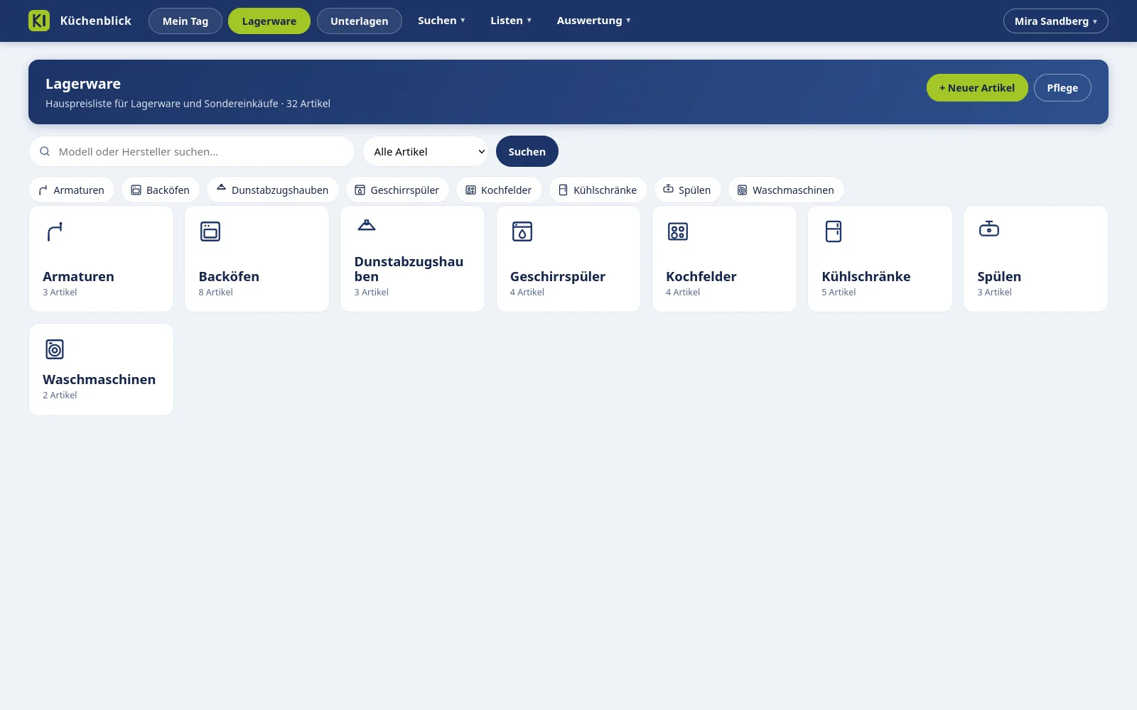Open the Geschirrspüler card dishwasher icon
Screen dimensions: 1137x710
[x=522, y=231]
